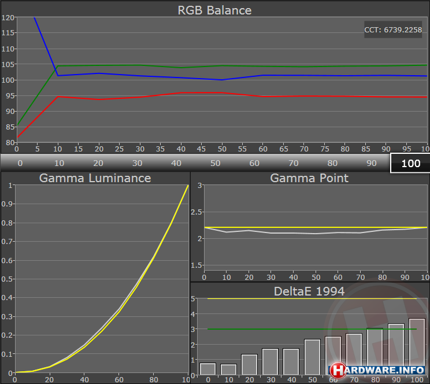Screen dimensions: 430x384
Task: Select the 40 grayscale level tab
Action: tap(176, 163)
